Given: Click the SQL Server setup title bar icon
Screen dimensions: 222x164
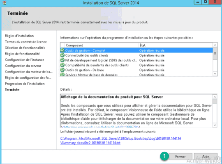Looking at the screenshot, I should (5, 3).
